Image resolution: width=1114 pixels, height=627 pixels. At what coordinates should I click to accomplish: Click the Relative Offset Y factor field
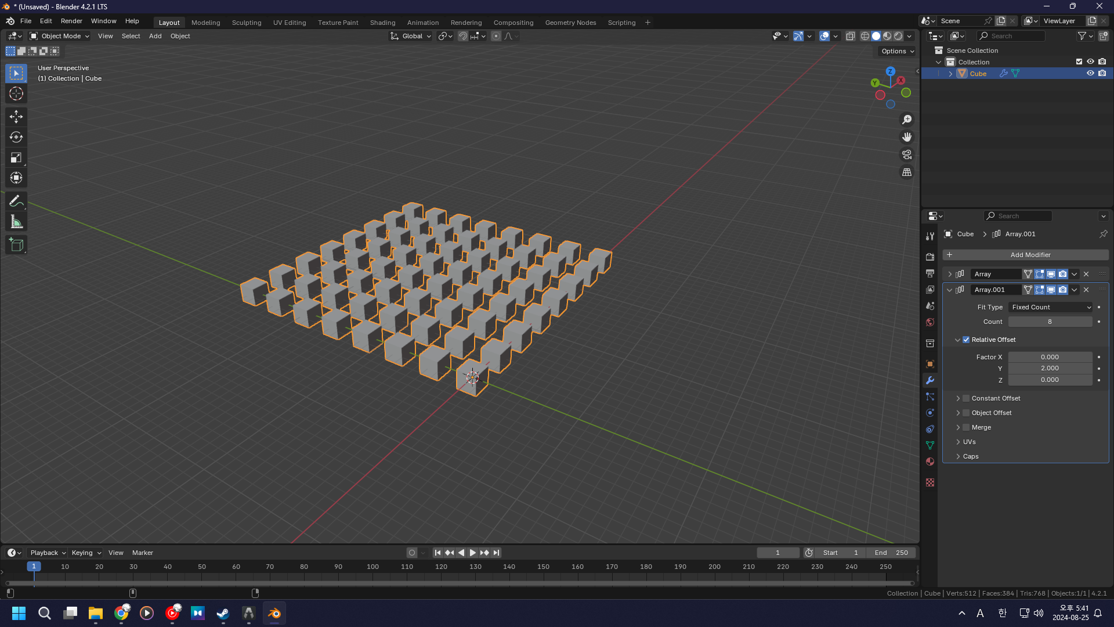tap(1050, 368)
